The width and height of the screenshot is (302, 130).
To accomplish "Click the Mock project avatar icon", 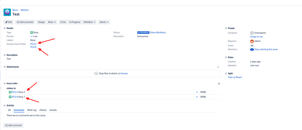I will [x=7, y=12].
